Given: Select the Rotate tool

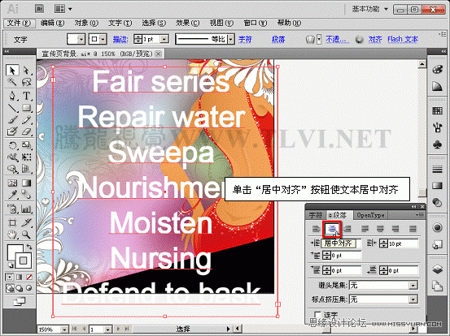Looking at the screenshot, I should point(12,145).
